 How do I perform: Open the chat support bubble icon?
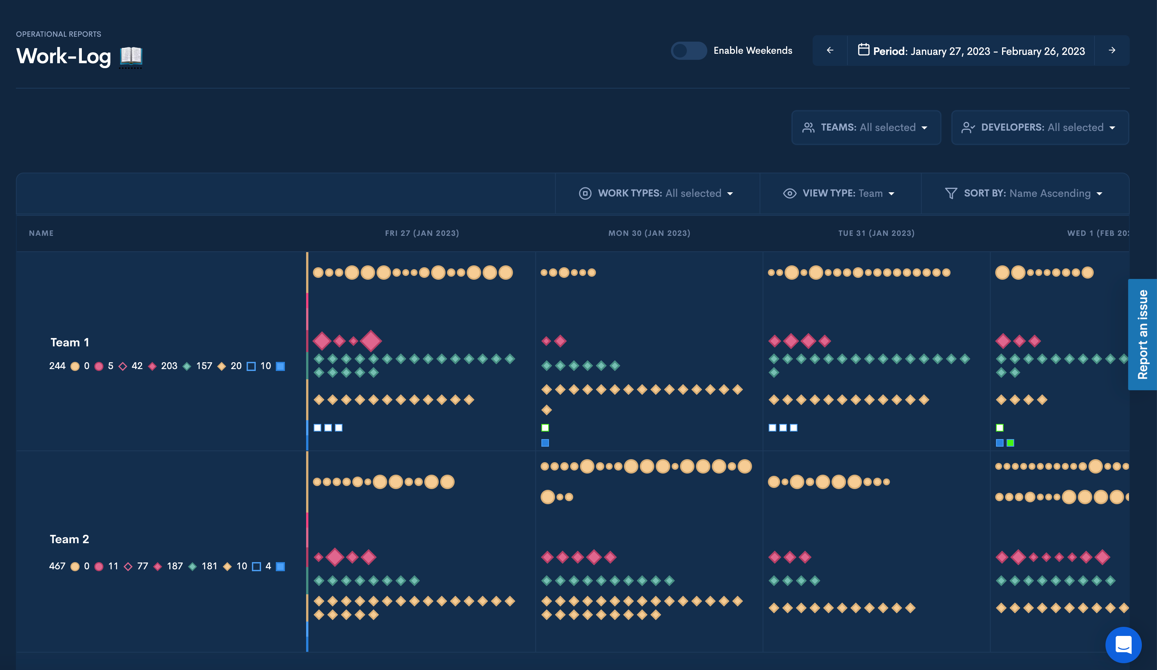tap(1123, 644)
